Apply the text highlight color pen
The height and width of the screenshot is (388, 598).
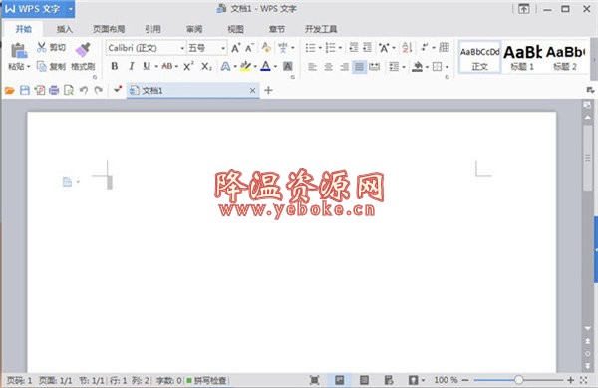[245, 67]
